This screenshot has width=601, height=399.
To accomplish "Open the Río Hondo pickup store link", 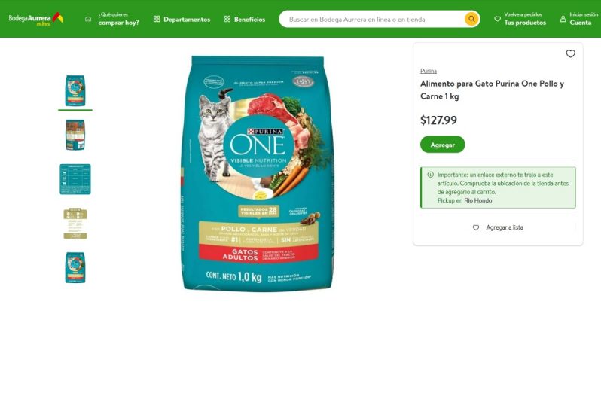I will tap(478, 200).
